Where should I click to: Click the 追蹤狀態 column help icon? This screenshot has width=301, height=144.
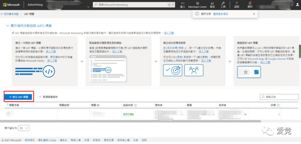[x=136, y=105]
